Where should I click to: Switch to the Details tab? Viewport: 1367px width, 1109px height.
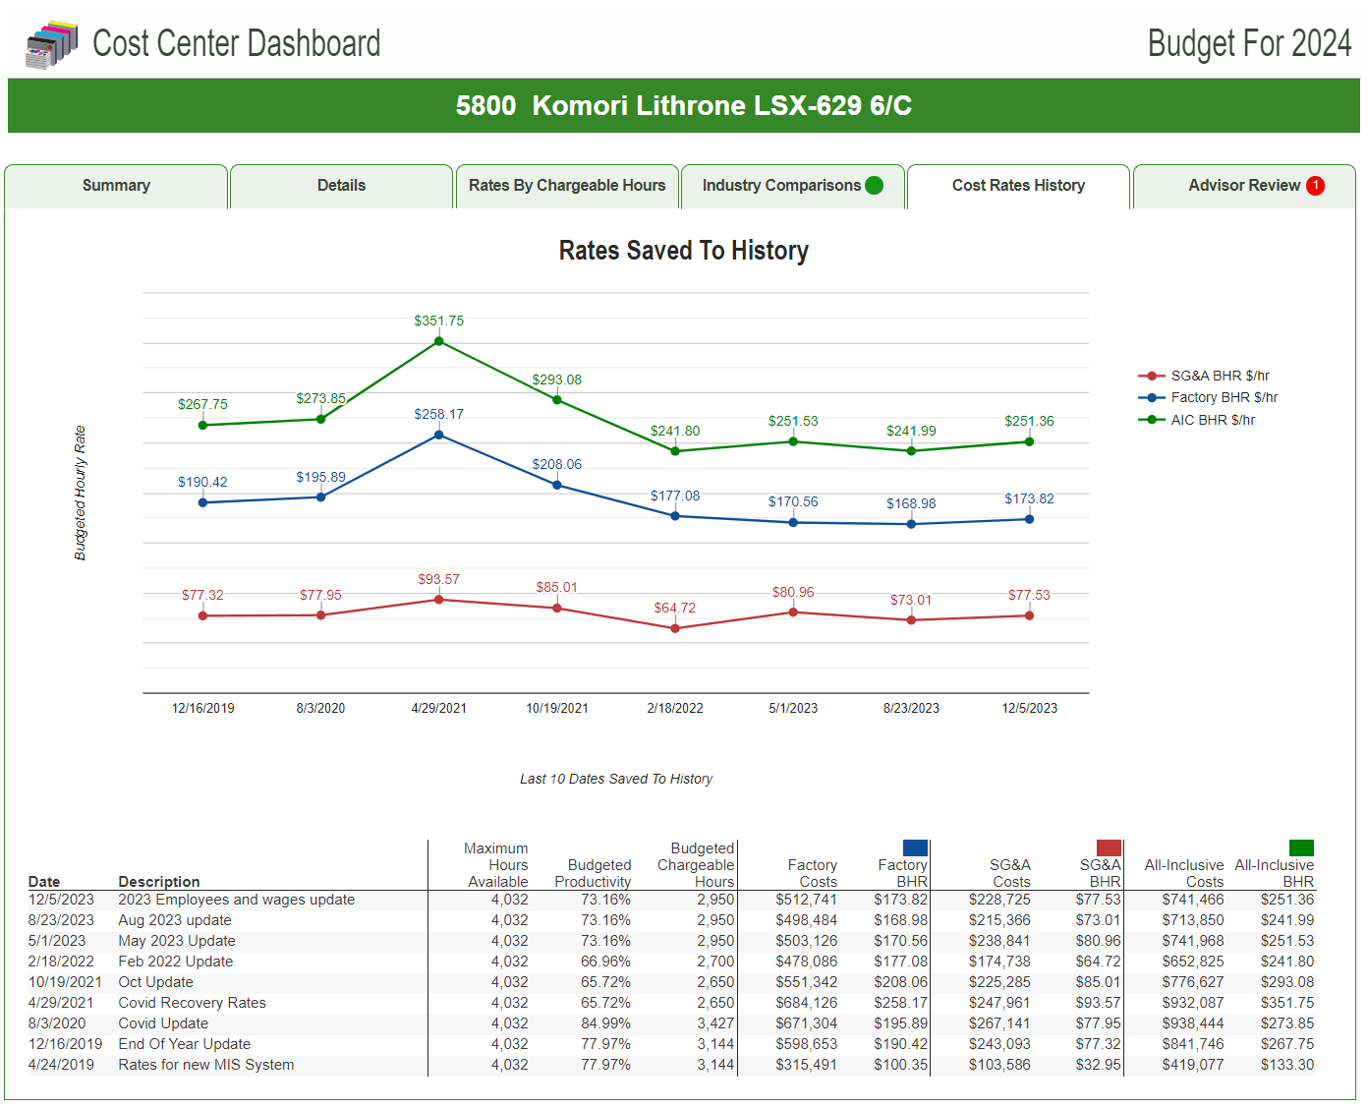(x=341, y=186)
